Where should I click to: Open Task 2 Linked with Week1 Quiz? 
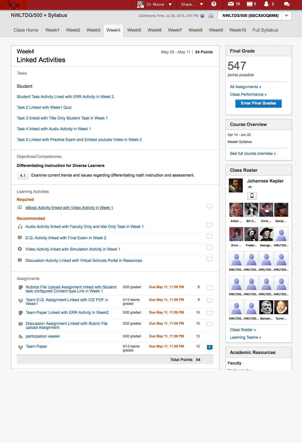44,107
